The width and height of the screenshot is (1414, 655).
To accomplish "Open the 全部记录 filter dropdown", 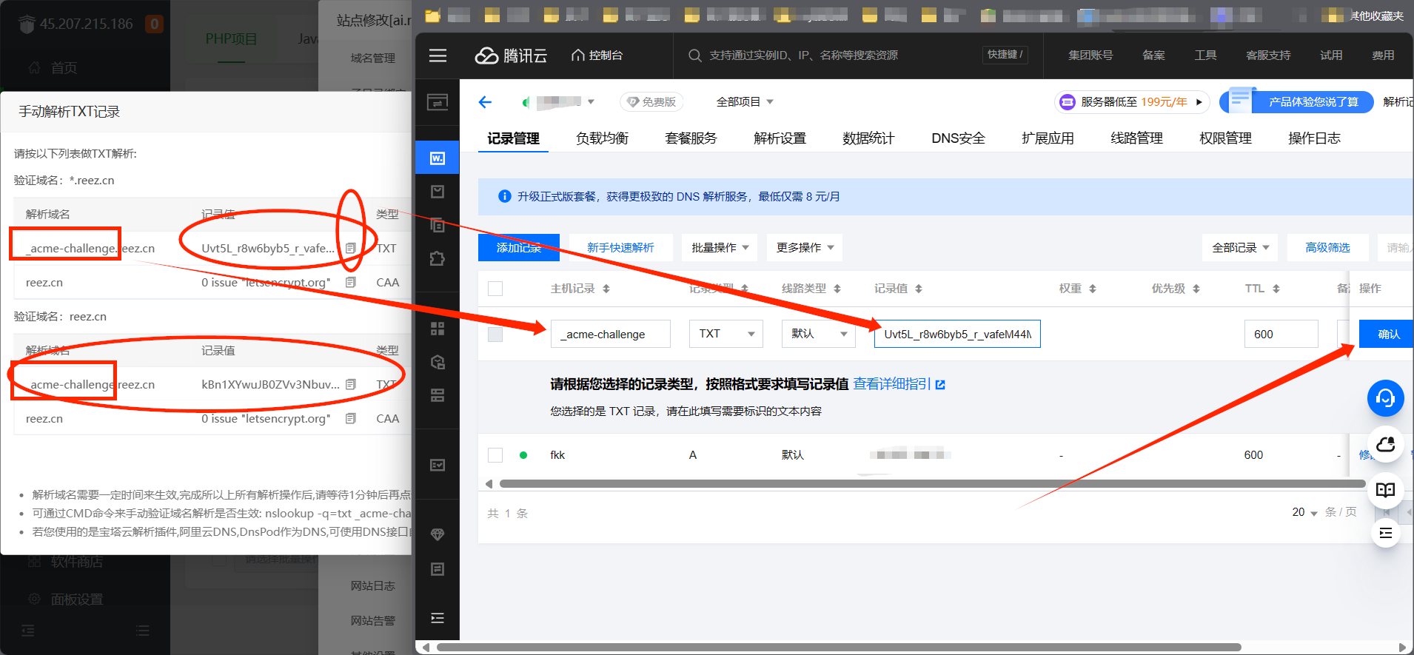I will coord(1240,248).
